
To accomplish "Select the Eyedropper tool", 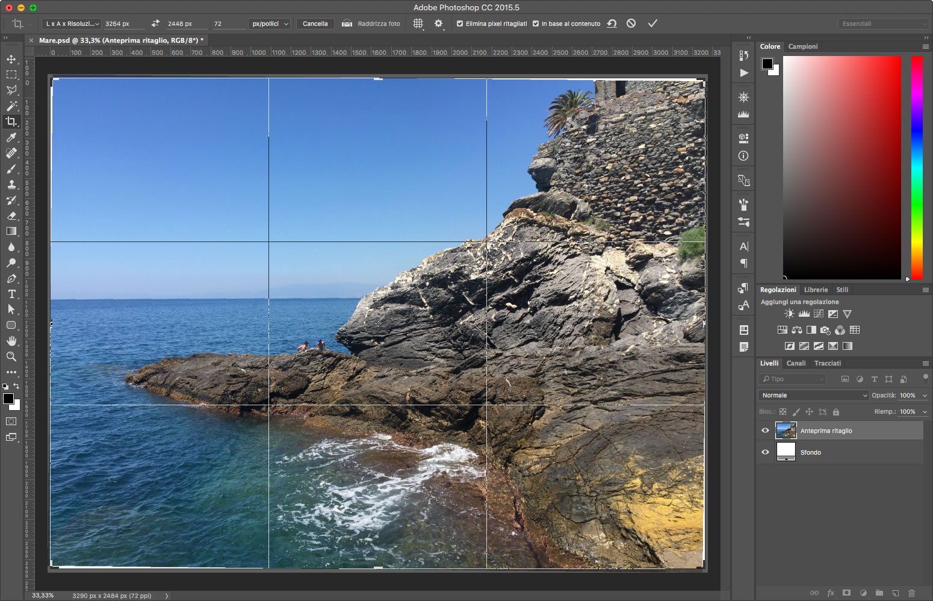I will click(11, 137).
